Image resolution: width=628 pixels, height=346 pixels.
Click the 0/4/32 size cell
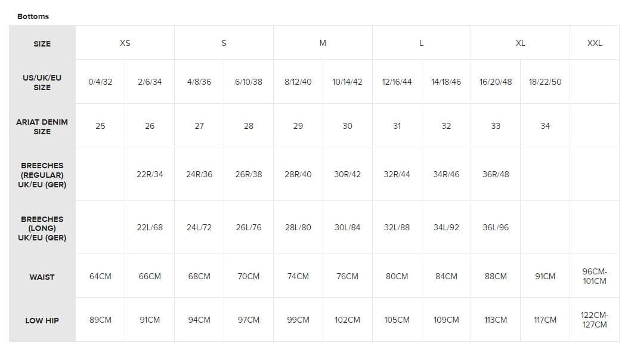(100, 82)
